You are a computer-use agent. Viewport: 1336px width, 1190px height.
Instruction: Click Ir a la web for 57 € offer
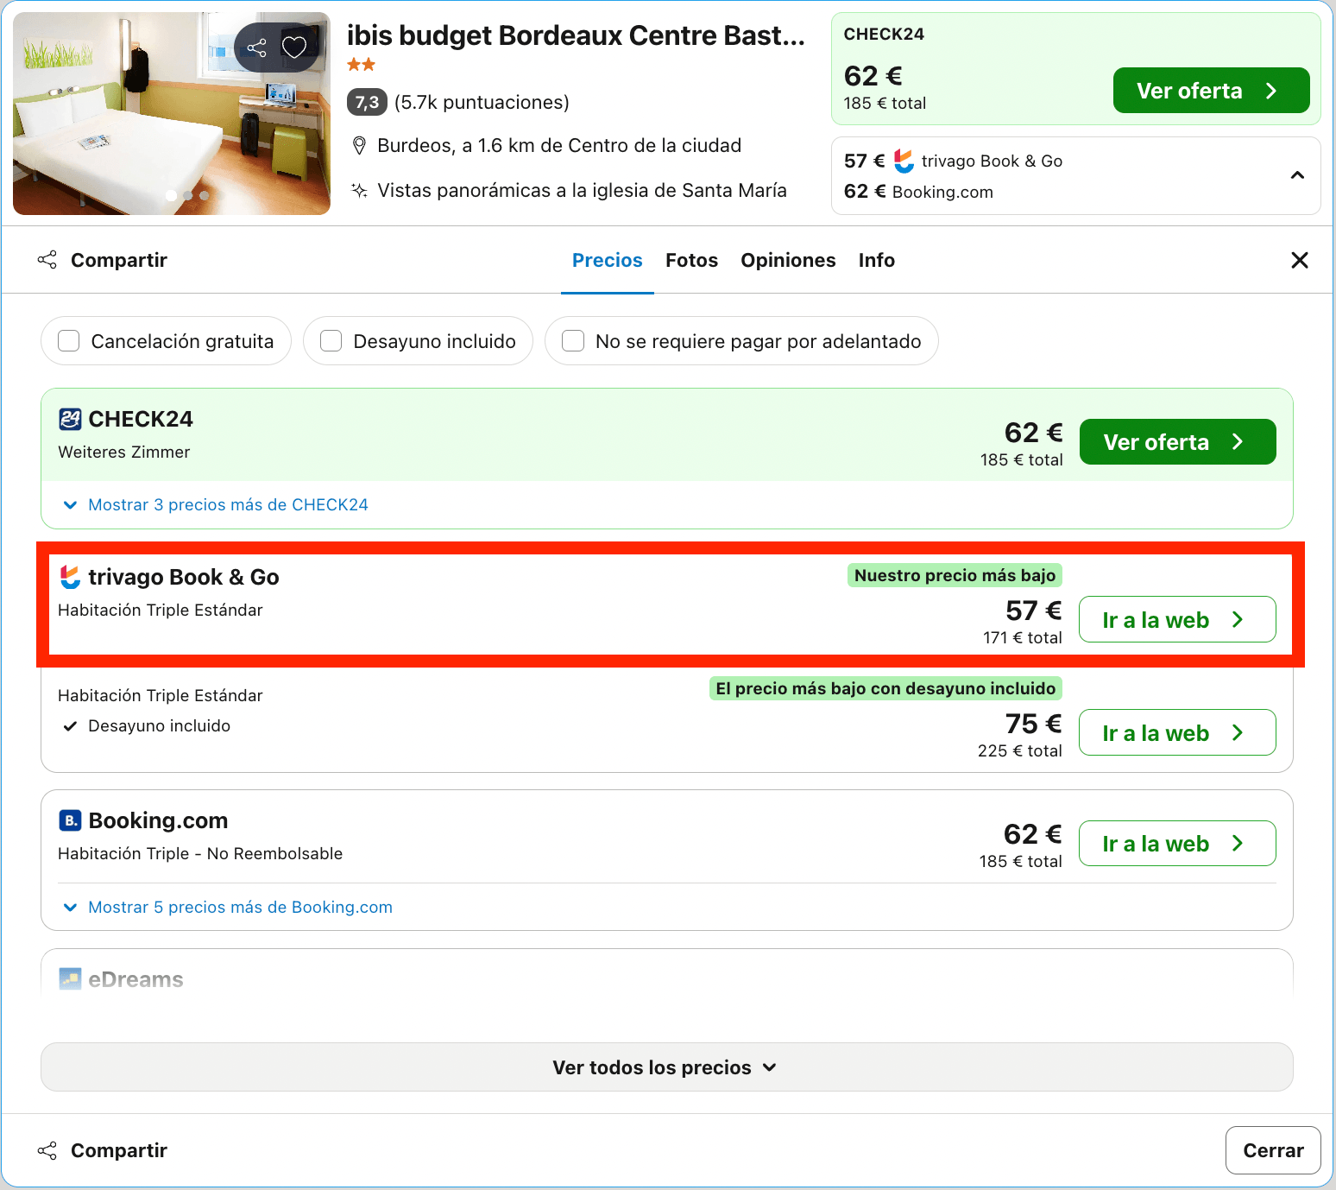tap(1177, 619)
